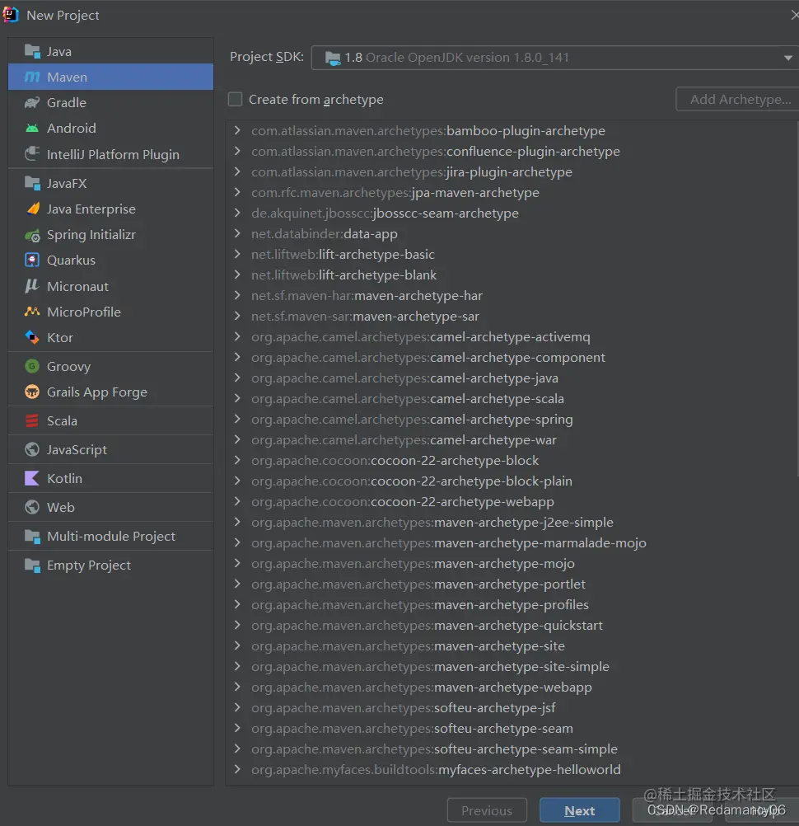
Task: Click the archetype list vertical scrollbar
Action: coord(797,300)
